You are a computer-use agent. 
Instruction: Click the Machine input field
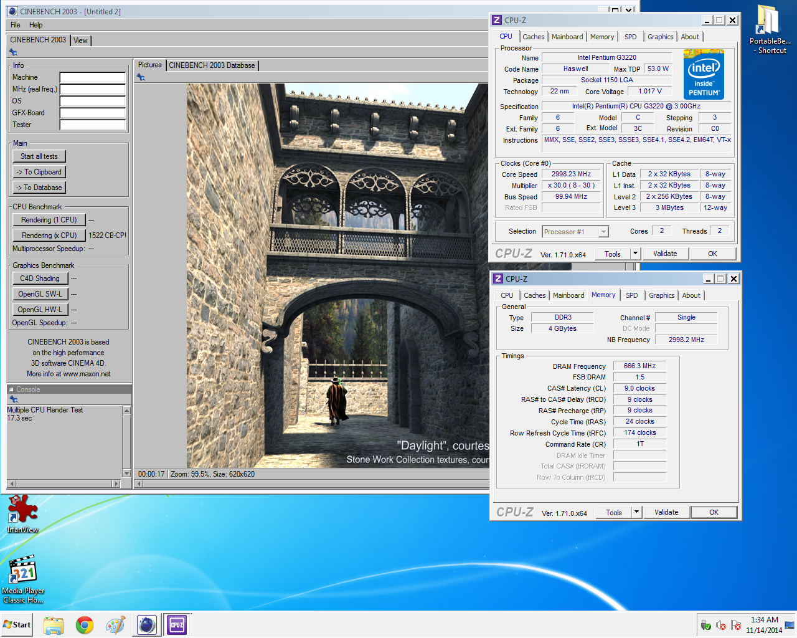[93, 77]
